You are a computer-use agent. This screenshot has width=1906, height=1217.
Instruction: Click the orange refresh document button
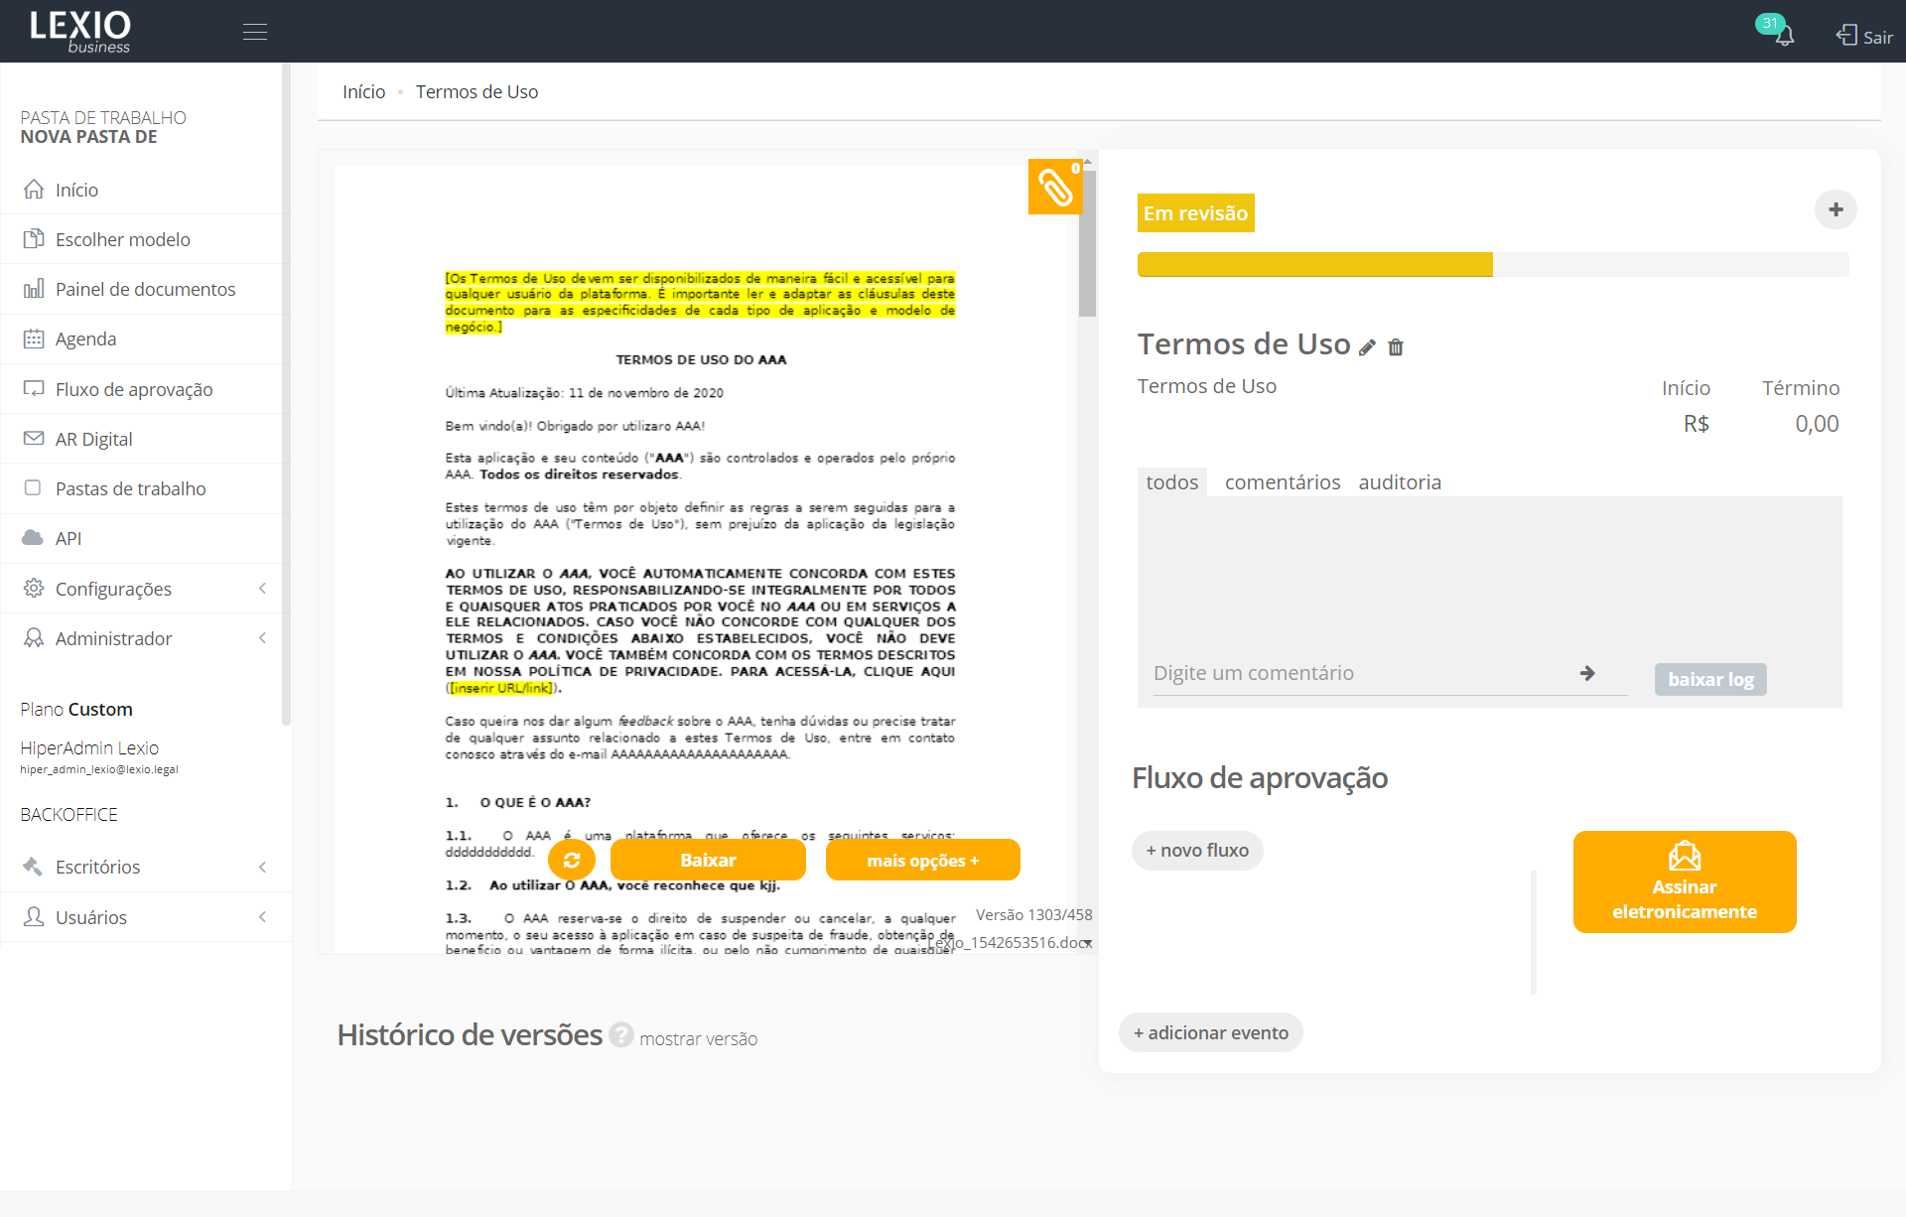point(572,861)
